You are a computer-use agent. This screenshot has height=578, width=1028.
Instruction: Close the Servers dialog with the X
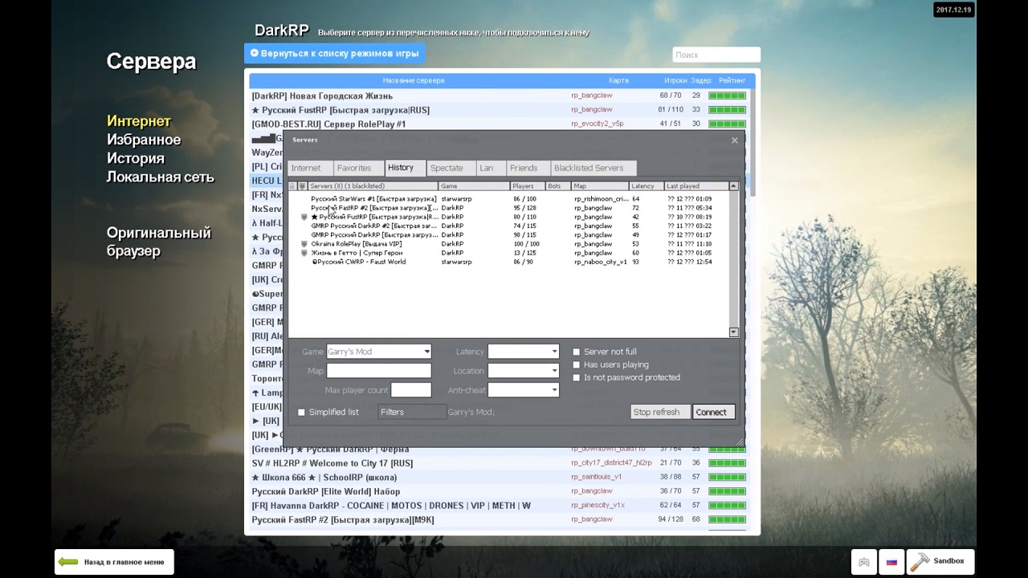(734, 140)
